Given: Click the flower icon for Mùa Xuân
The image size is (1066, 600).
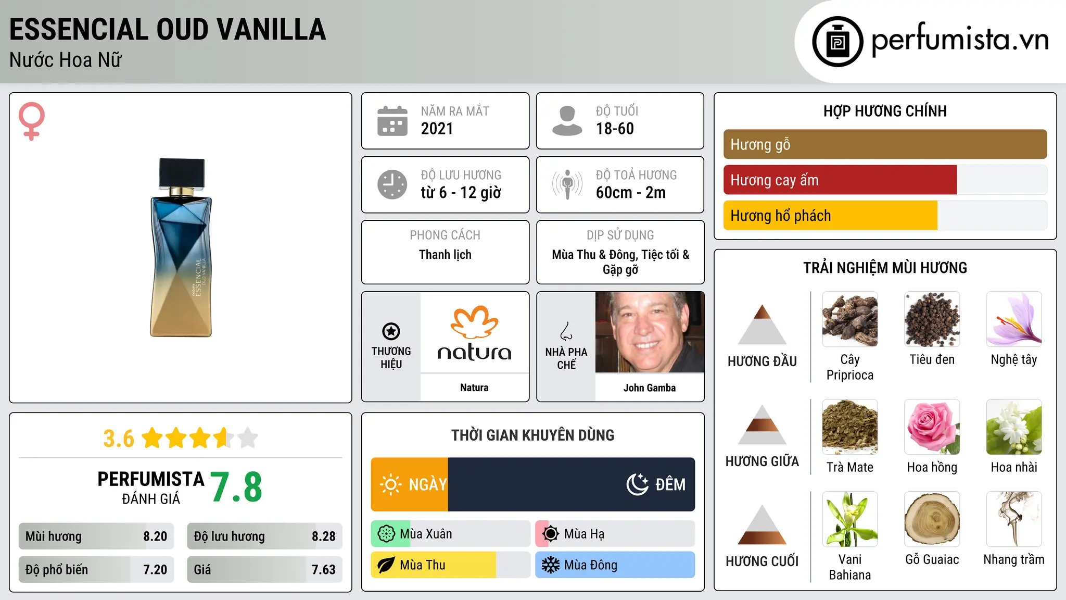Looking at the screenshot, I should (x=386, y=534).
